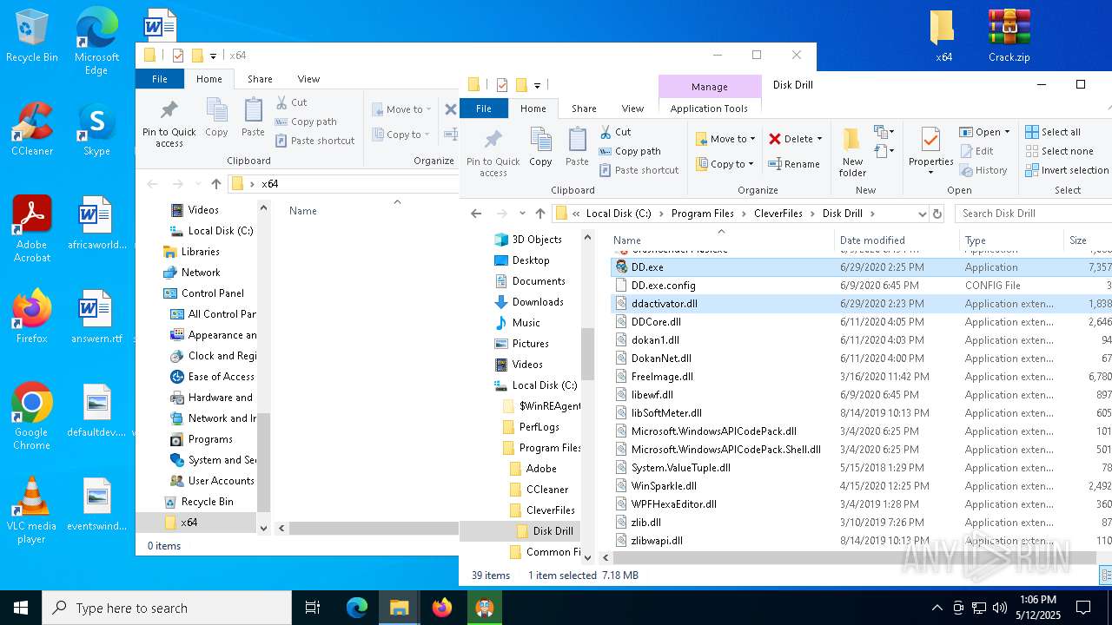Viewport: 1112px width, 625px height.
Task: Select the Adobe Acrobat desktop icon
Action: coord(32,229)
